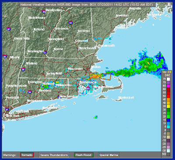The width and height of the screenshot is (175, 160).
Task: Click the I-88 shield left of Albany
Action: [4, 56]
